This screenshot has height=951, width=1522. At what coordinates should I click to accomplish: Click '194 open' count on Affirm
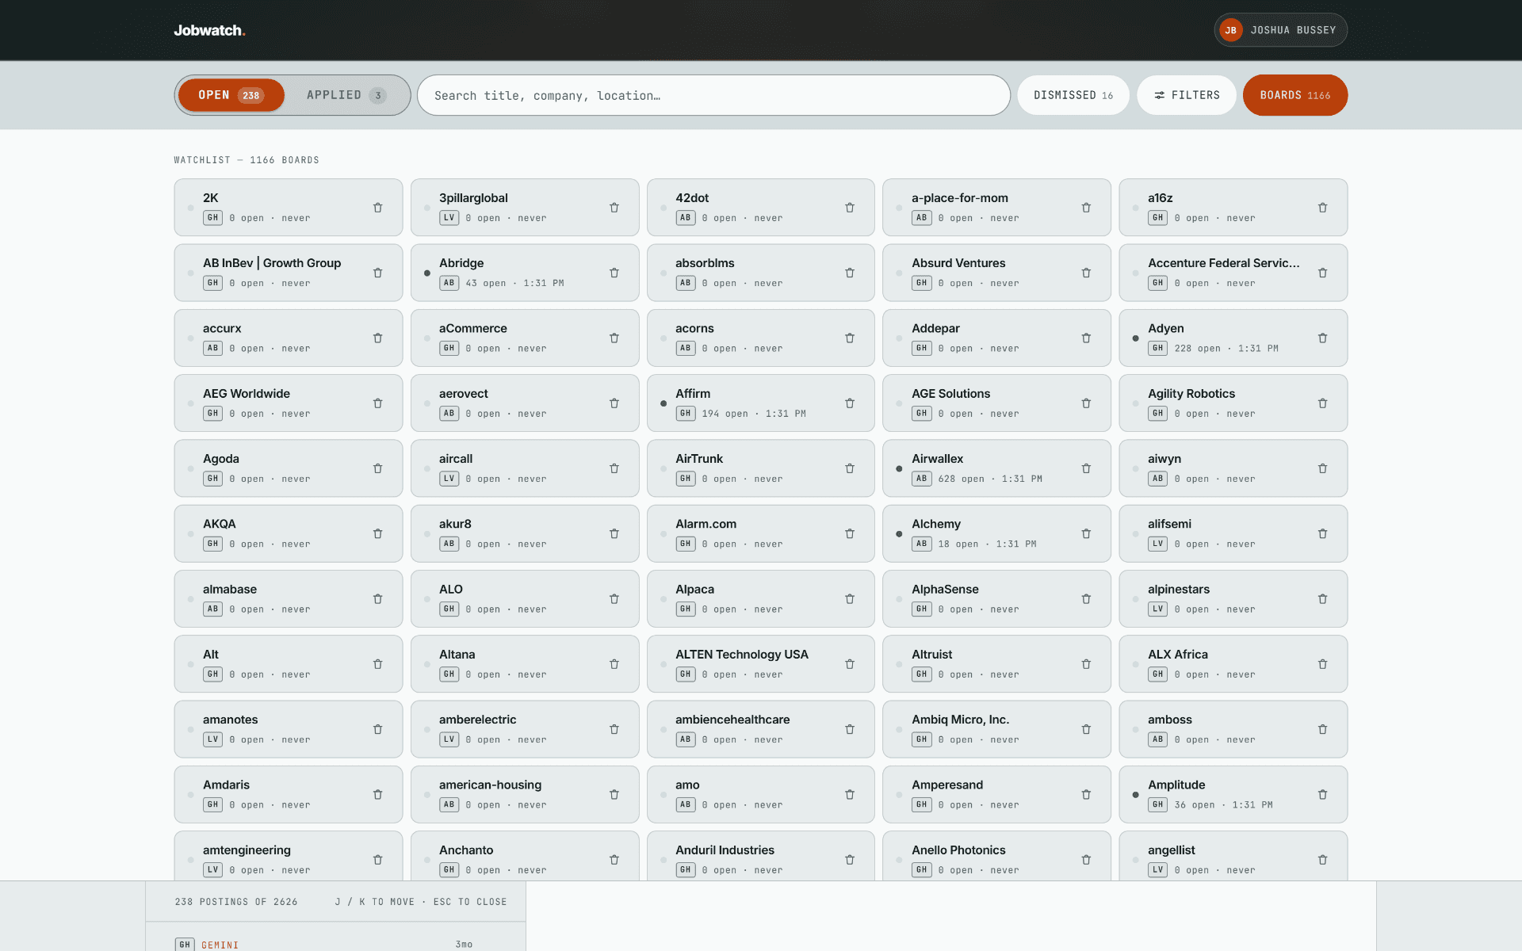click(725, 414)
